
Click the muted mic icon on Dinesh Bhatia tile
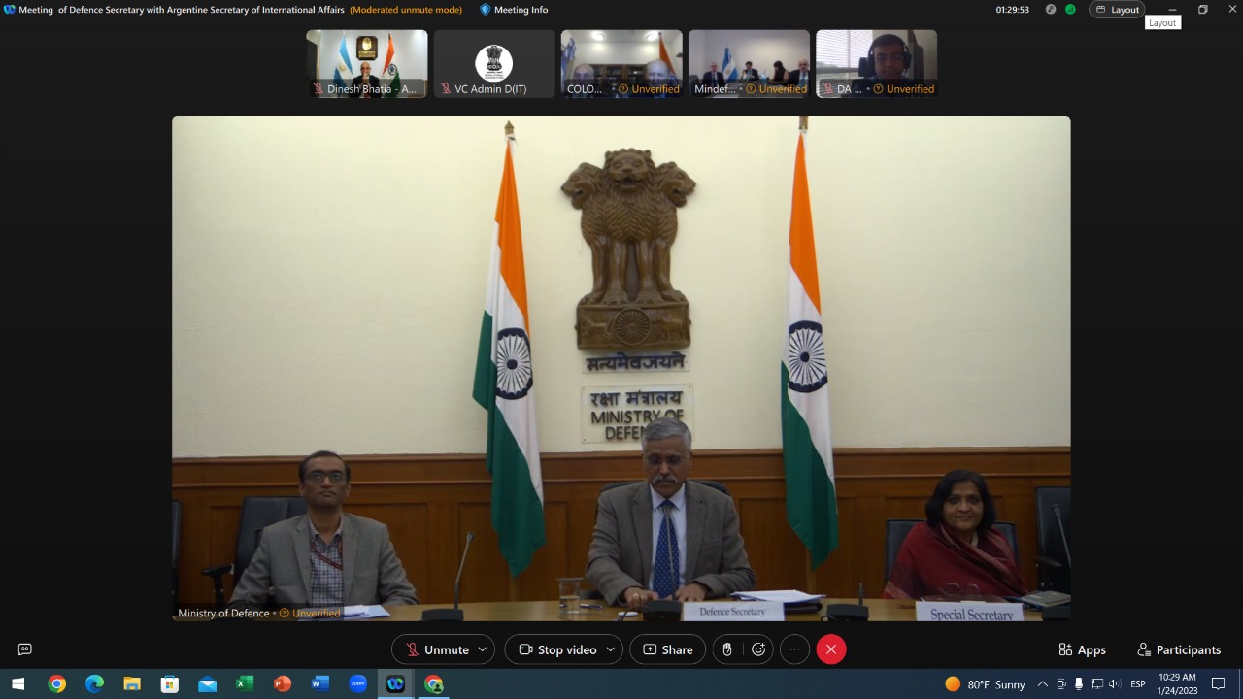click(x=319, y=89)
